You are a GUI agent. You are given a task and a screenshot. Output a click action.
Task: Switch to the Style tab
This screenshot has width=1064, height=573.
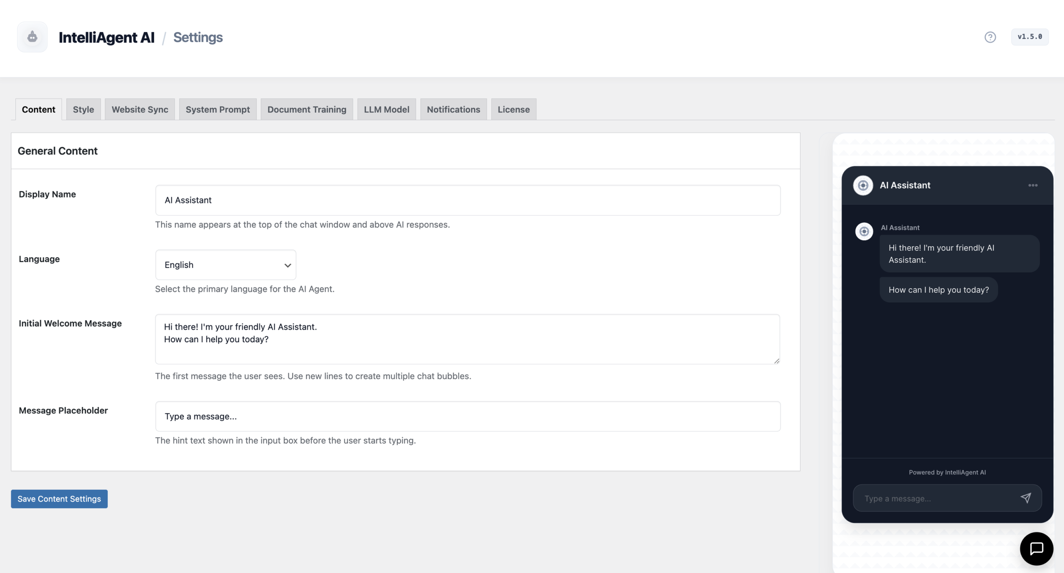coord(83,109)
